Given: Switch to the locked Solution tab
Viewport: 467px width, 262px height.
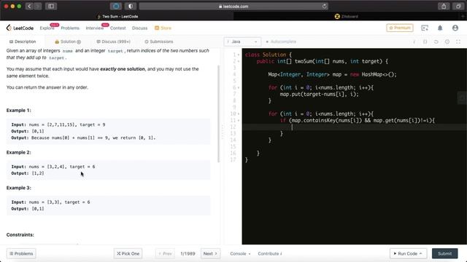Looking at the screenshot, I should click(68, 41).
